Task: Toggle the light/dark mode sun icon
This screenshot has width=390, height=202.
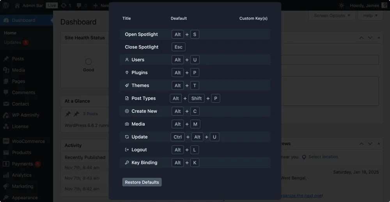Action: [x=342, y=5]
